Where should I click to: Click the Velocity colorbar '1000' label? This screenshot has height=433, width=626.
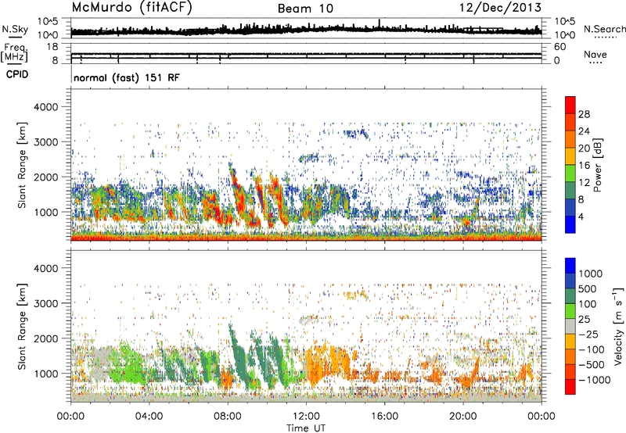click(x=590, y=274)
